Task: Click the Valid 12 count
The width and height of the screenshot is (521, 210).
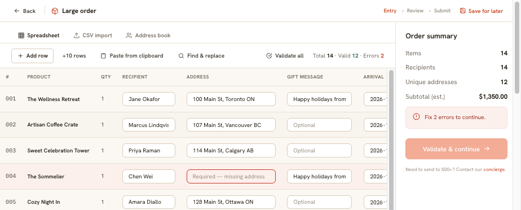Action: click(348, 56)
